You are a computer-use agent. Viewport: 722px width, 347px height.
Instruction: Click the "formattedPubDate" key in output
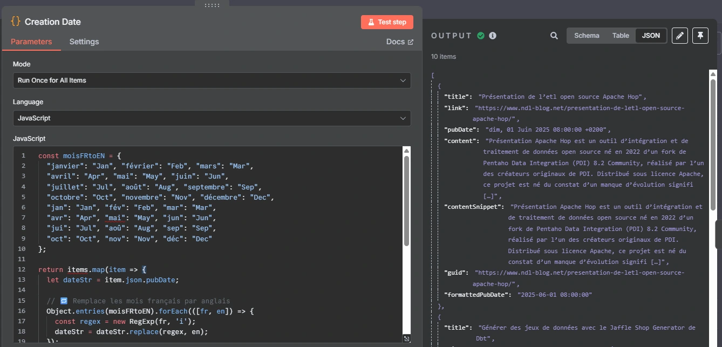[477, 295]
